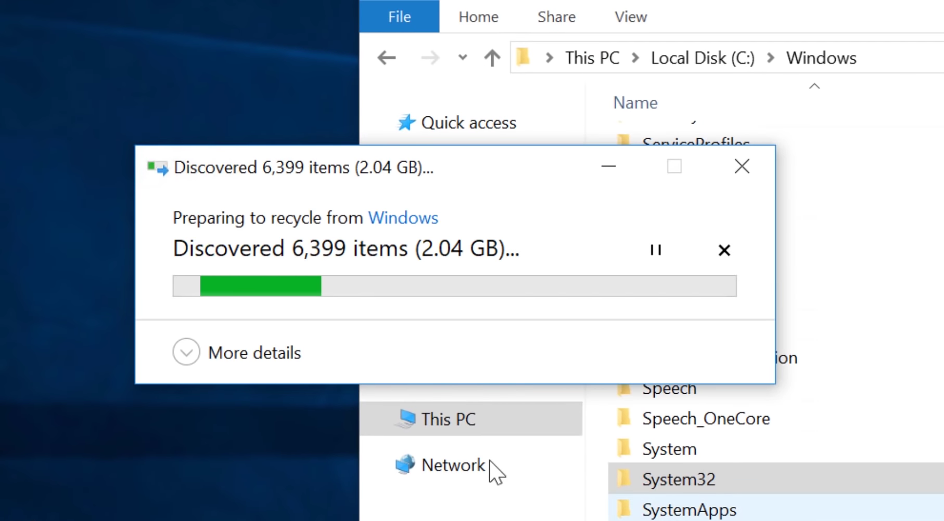Select Local Disk (C:) in address bar
This screenshot has width=944, height=521.
[703, 58]
